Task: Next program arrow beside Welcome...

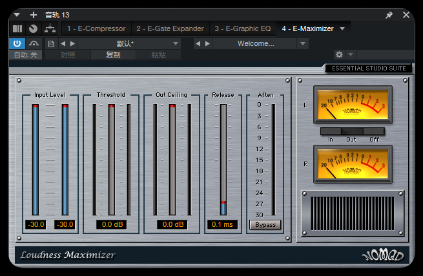Action: pyautogui.click(x=207, y=43)
